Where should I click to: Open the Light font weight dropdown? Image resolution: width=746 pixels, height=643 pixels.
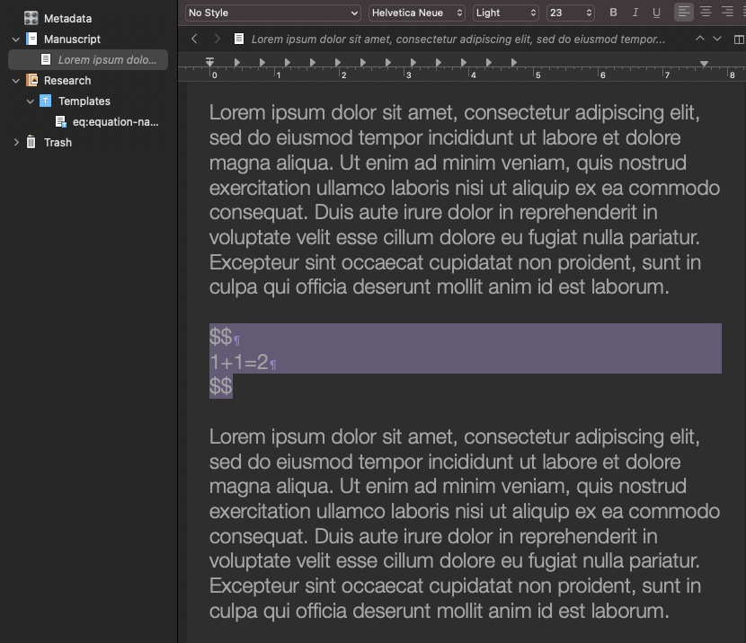(506, 13)
